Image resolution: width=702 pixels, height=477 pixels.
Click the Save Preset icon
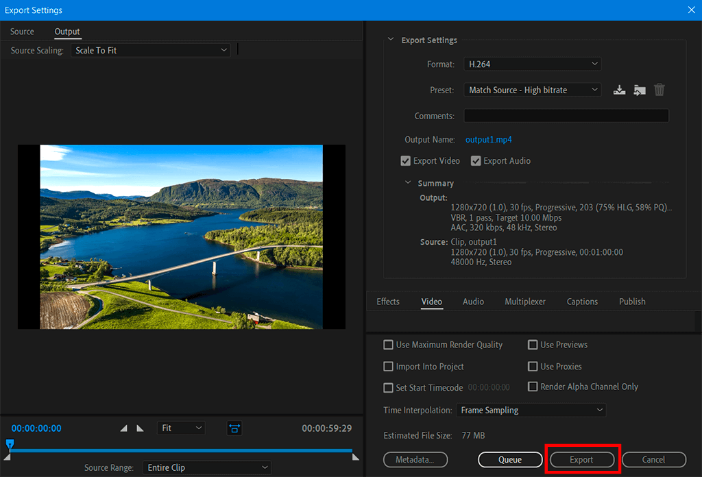click(620, 90)
